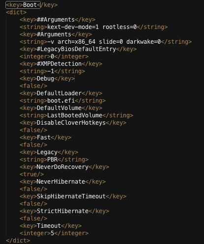Screen dimensions: 204x244
Task: Click the Timeout integer value 5
Action: point(52,233)
